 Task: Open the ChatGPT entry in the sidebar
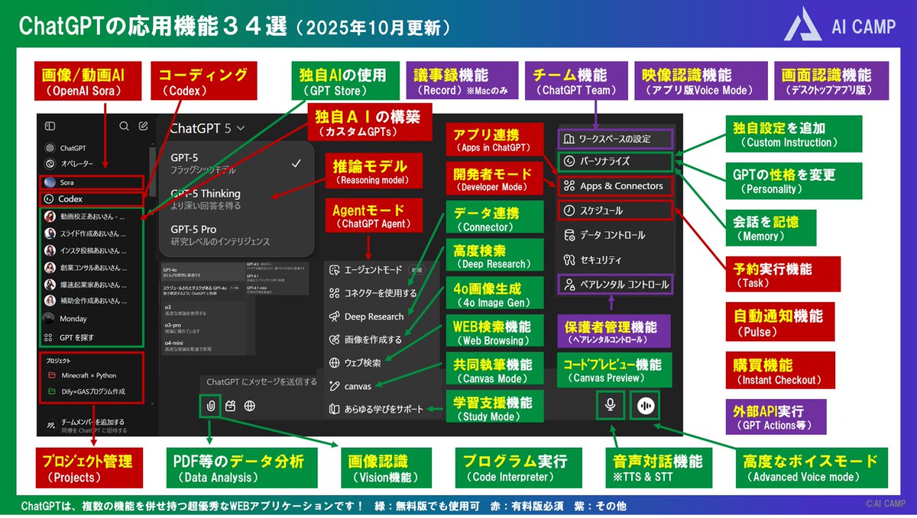coord(66,148)
